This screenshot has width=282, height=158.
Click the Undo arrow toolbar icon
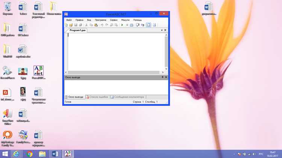pyautogui.click(x=102, y=25)
